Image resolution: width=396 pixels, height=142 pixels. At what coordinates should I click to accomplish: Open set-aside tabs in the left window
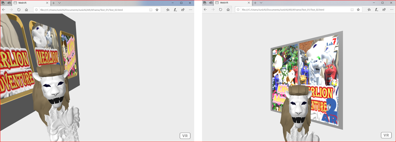pos(3,3)
